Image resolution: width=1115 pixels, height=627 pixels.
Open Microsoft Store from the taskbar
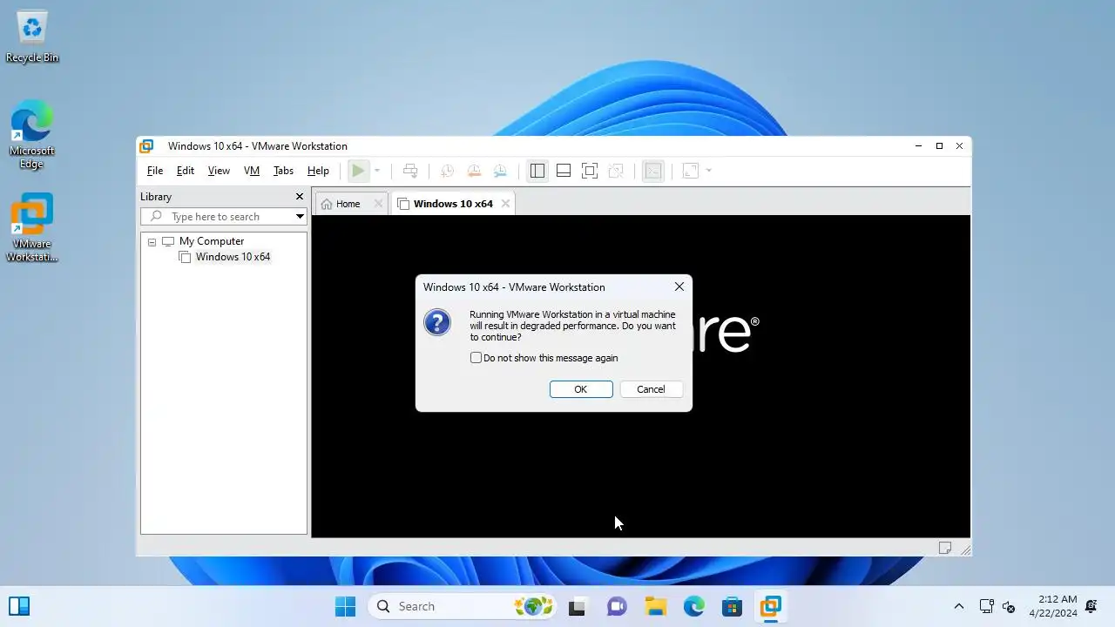[732, 606]
